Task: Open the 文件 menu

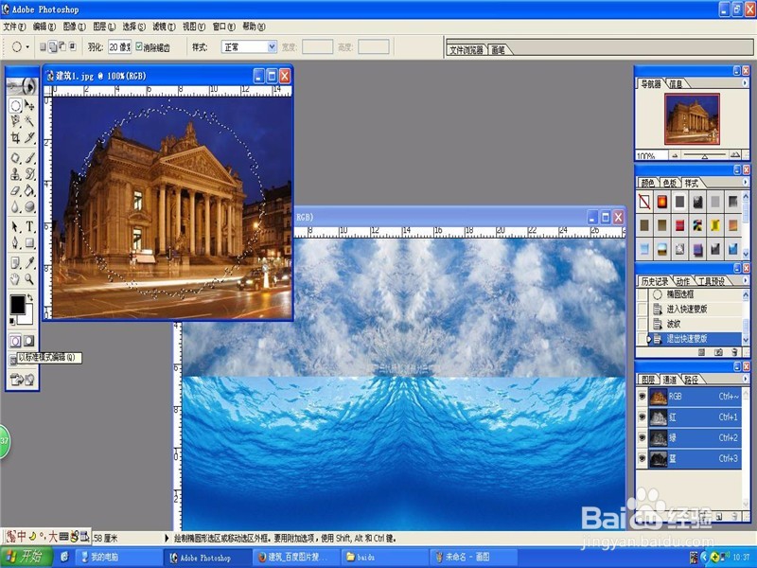Action: (x=14, y=27)
